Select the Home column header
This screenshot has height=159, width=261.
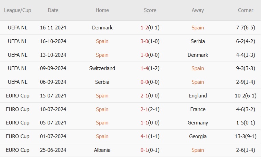[x=102, y=10]
